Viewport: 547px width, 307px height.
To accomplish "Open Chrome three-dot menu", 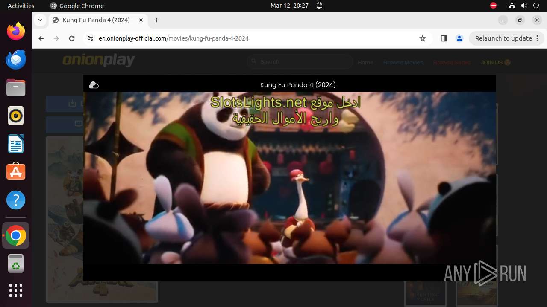I will 538,38.
